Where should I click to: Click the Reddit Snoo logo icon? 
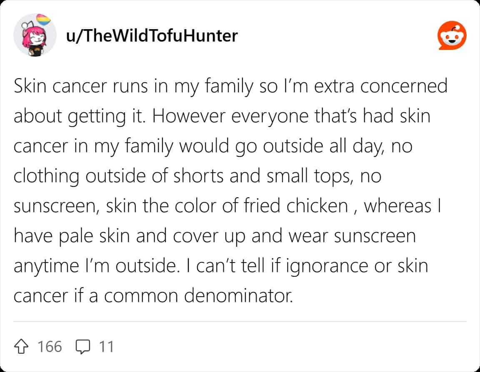(452, 35)
